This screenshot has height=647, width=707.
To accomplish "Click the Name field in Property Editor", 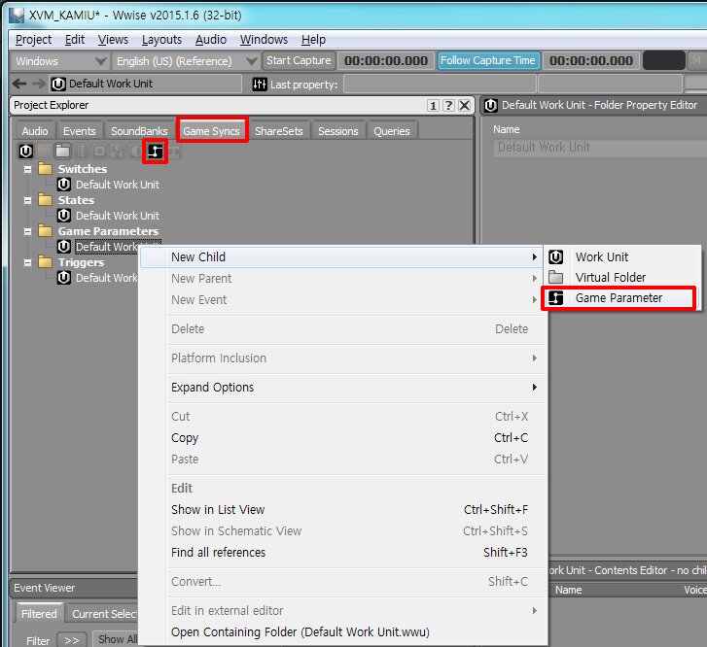I will 602,148.
